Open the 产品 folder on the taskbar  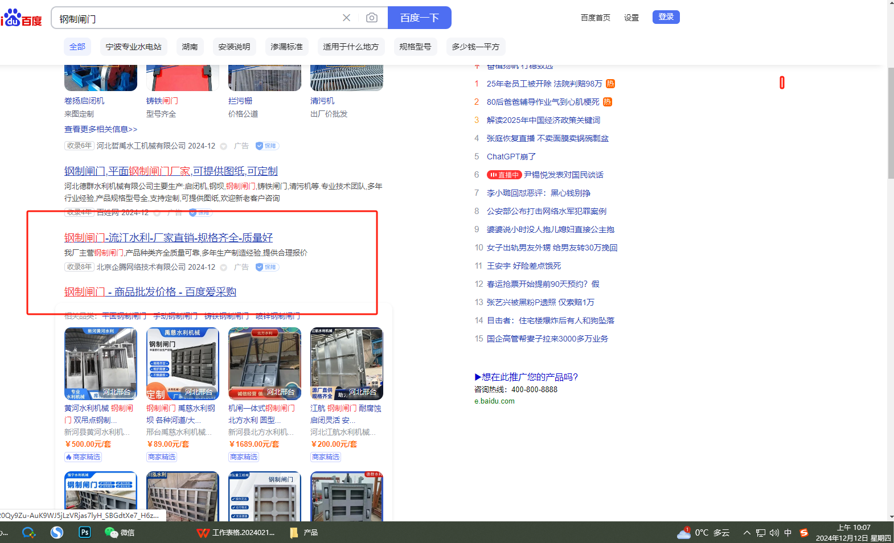[304, 533]
